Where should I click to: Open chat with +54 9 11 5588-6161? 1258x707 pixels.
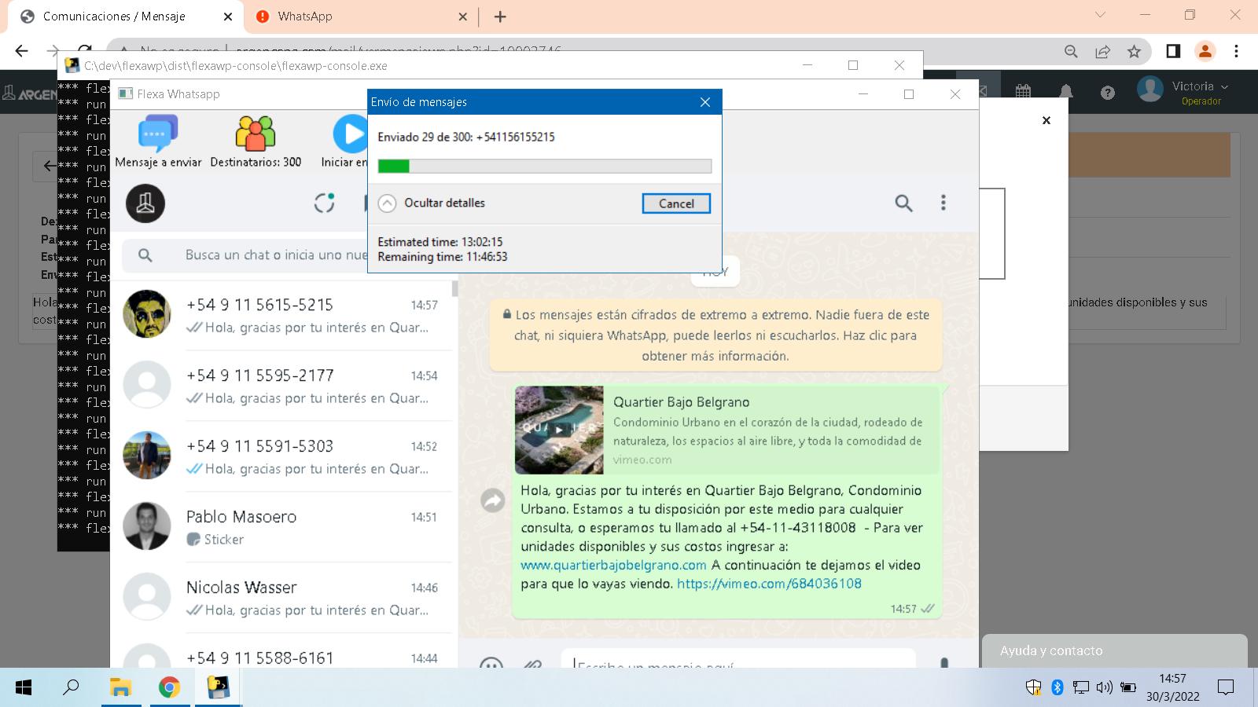coord(283,652)
